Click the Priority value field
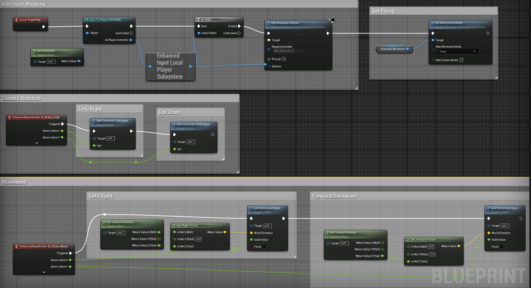This screenshot has width=531, height=288. click(284, 59)
